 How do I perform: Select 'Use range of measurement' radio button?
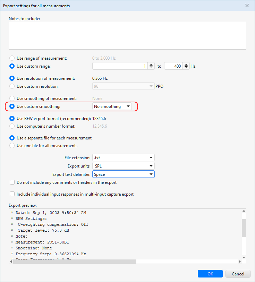click(12, 58)
